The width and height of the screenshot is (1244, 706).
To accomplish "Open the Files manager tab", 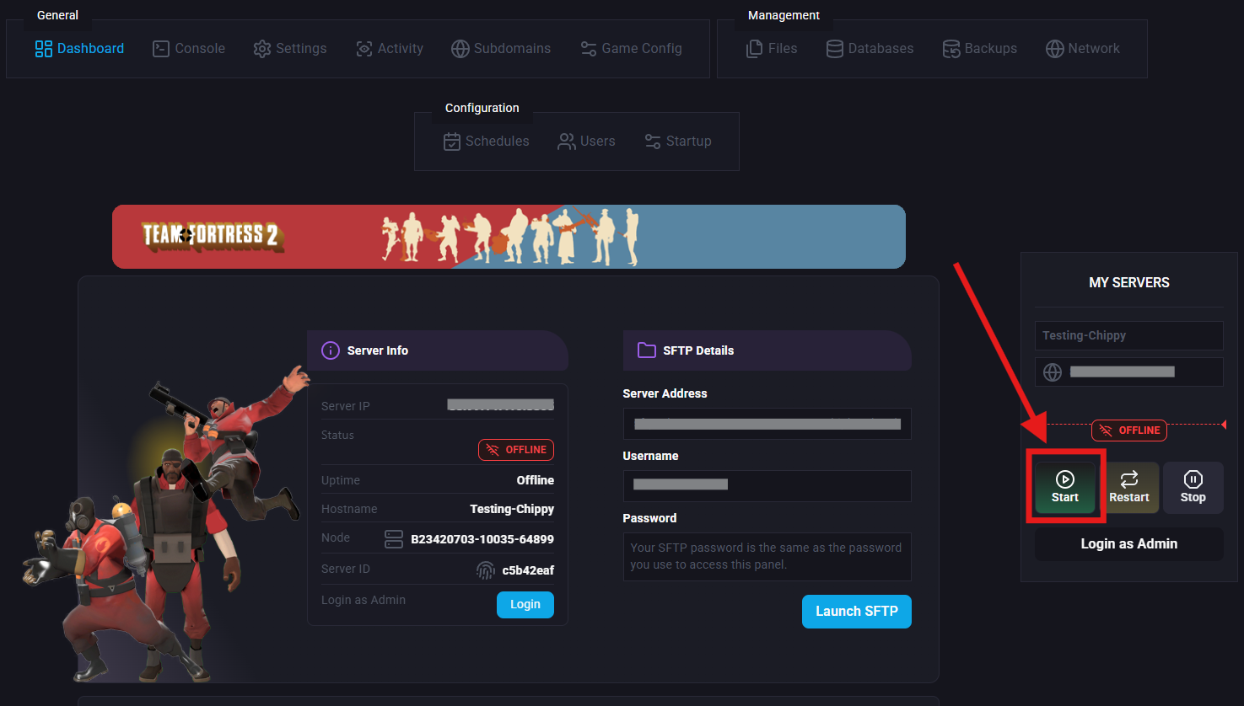I will point(771,49).
